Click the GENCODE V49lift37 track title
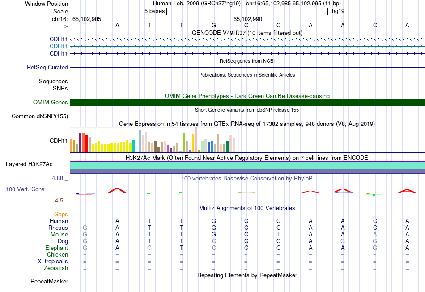Image resolution: width=425 pixels, height=292 pixels. [247, 33]
